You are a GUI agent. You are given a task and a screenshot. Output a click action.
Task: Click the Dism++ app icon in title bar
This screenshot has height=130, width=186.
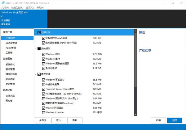click(x=3, y=3)
